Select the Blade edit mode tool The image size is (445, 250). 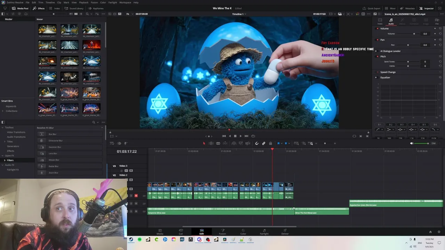point(218,143)
